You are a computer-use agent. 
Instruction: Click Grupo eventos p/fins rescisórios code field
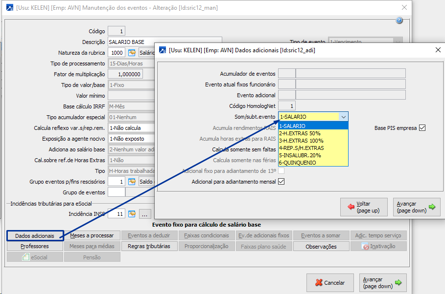click(117, 182)
